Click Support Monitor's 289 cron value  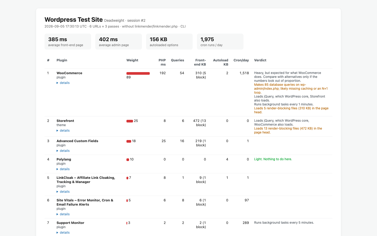pos(246,223)
